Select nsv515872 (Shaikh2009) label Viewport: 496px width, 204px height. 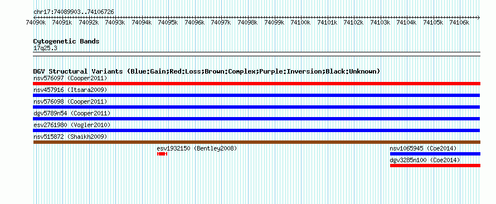click(70, 137)
